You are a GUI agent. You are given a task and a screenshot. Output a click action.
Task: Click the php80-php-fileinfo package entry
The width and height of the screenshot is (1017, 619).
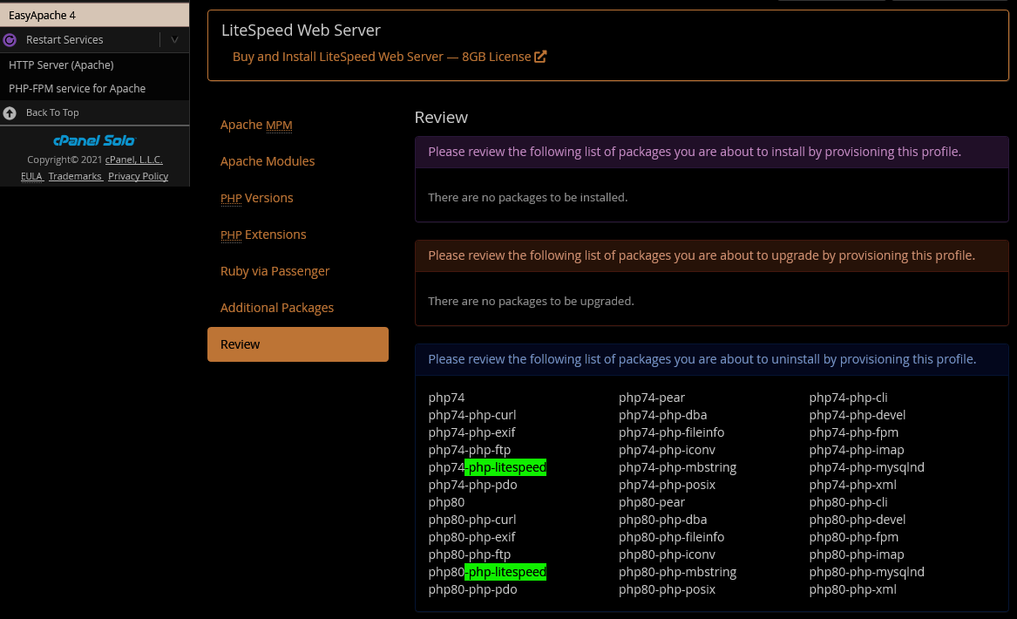coord(671,538)
